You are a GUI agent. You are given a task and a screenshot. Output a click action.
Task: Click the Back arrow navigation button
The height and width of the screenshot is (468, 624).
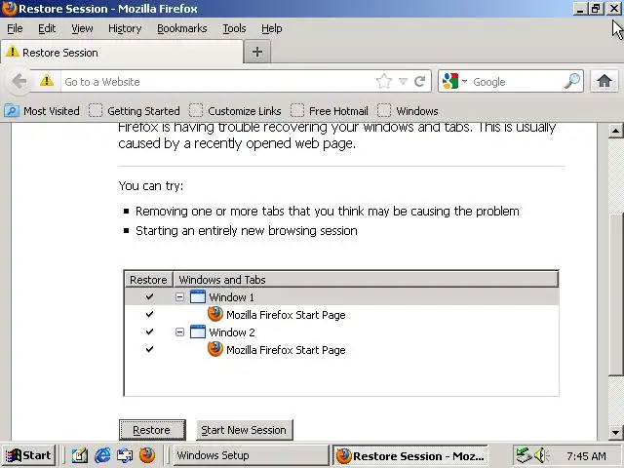coord(19,82)
